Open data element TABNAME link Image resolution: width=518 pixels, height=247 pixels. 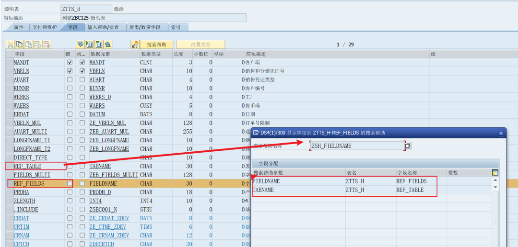(100, 166)
